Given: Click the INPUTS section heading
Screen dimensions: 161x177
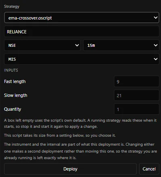Looking at the screenshot, I should [x=11, y=70].
